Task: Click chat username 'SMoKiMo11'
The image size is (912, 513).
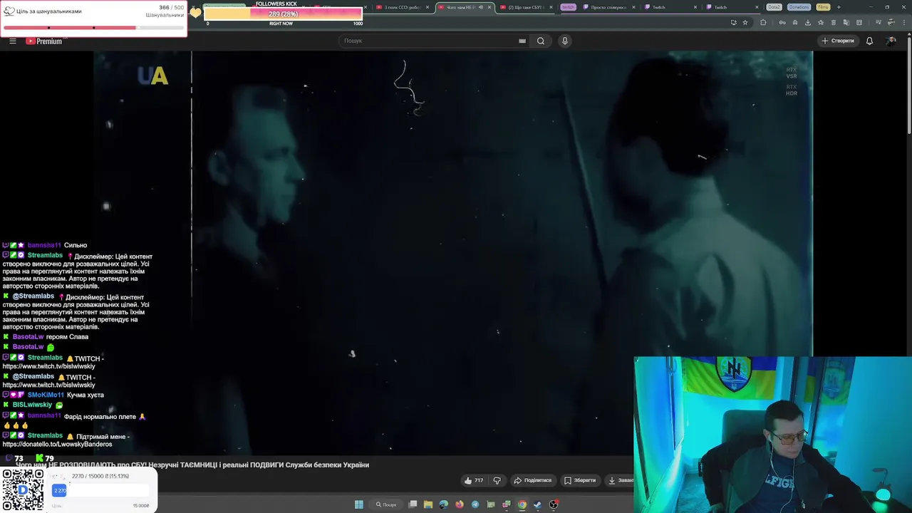Action: click(x=46, y=395)
